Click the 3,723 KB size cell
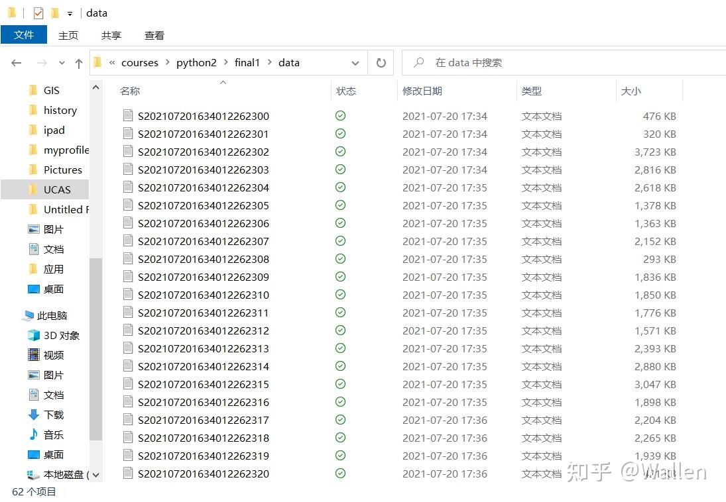The height and width of the screenshot is (502, 726). (655, 152)
